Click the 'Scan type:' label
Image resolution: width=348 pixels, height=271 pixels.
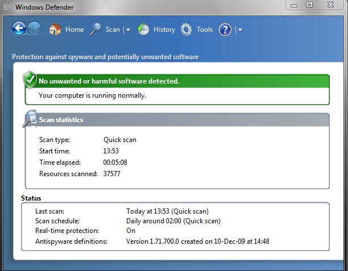tap(55, 140)
